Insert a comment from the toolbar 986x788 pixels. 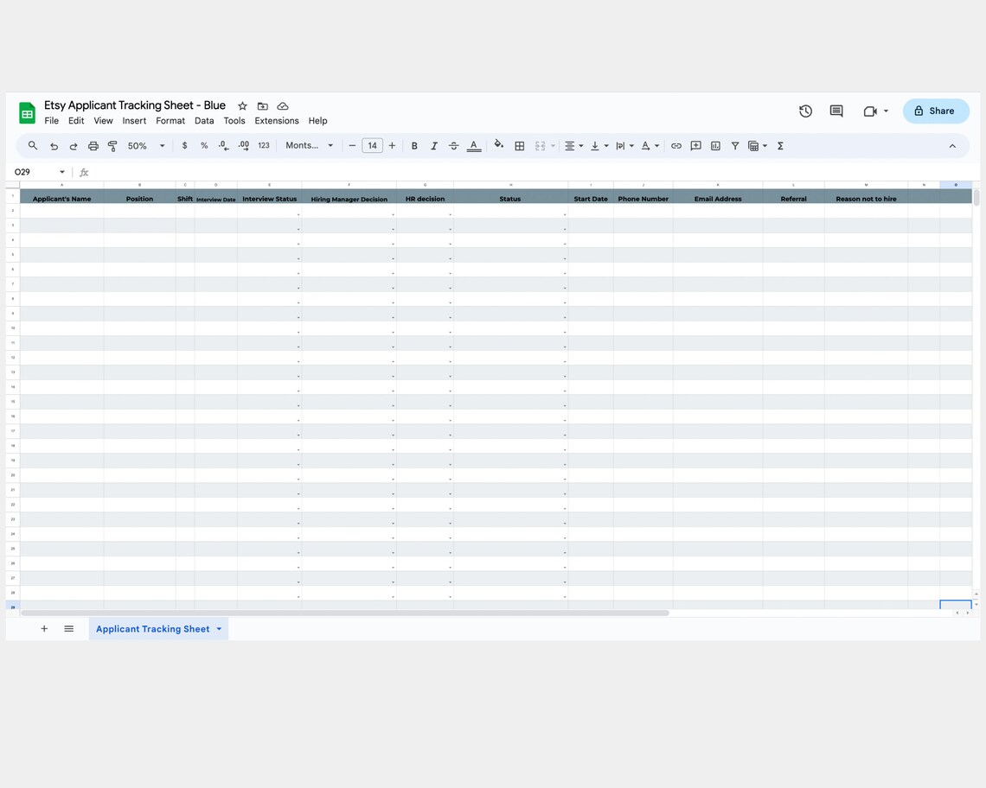(x=695, y=145)
